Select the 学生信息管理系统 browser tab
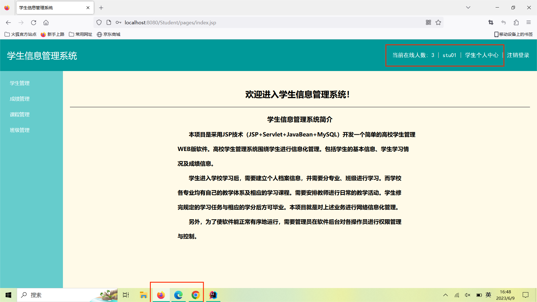The image size is (537, 302). click(x=55, y=8)
